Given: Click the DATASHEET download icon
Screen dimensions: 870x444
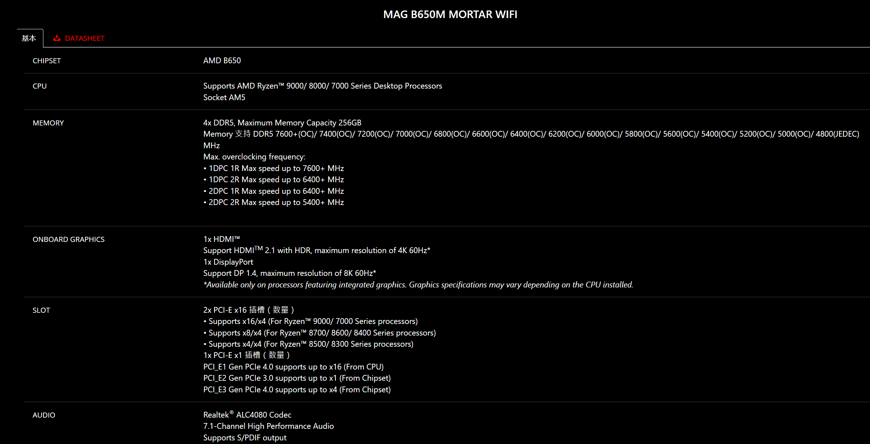Looking at the screenshot, I should point(57,38).
